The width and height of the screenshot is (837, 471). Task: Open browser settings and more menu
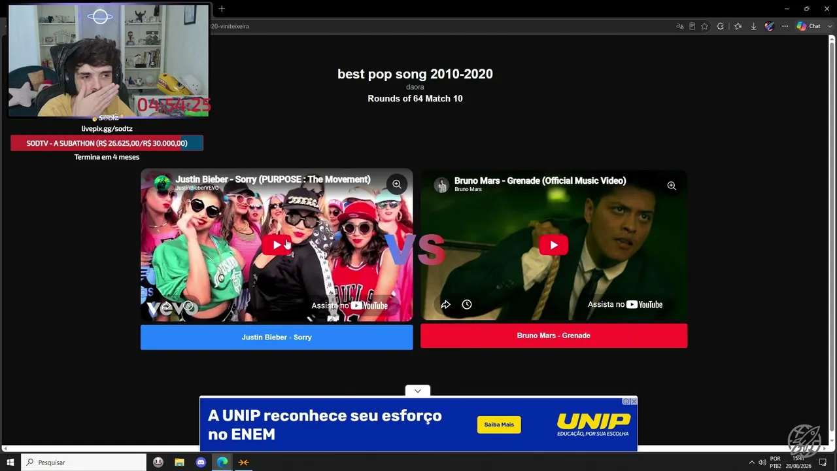click(785, 26)
